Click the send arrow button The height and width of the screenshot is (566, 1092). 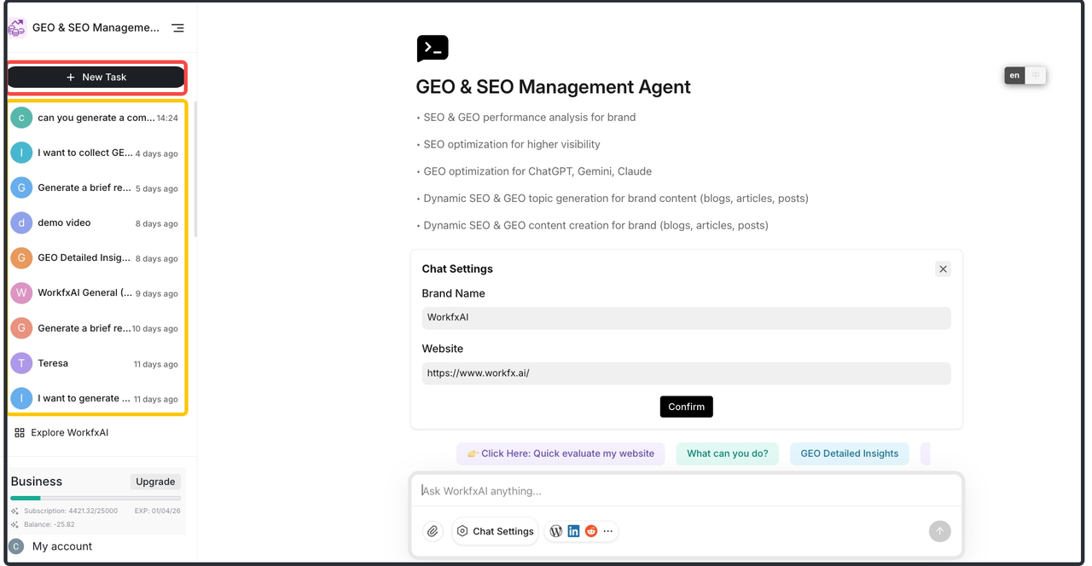coord(939,531)
